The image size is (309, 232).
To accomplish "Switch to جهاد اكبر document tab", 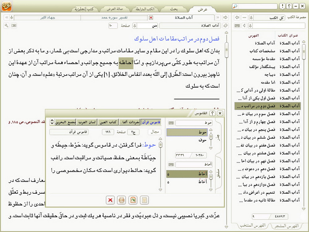I will [x=48, y=18].
